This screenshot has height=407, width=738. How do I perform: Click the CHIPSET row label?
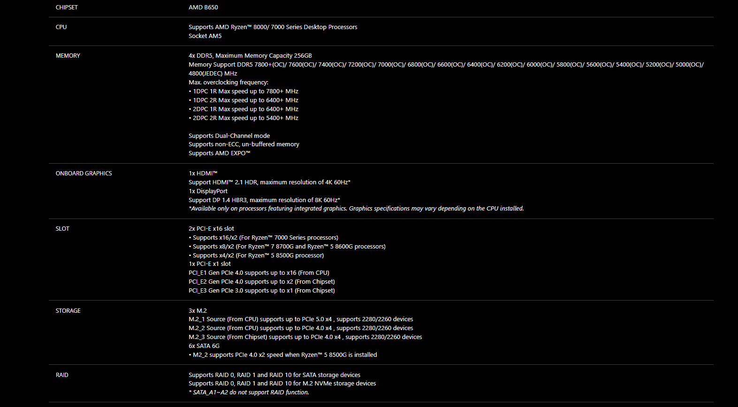[x=67, y=8]
